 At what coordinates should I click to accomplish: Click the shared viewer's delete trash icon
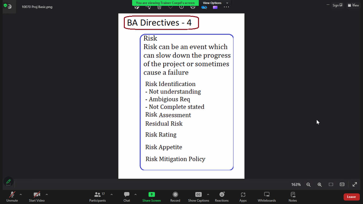pos(159,7)
